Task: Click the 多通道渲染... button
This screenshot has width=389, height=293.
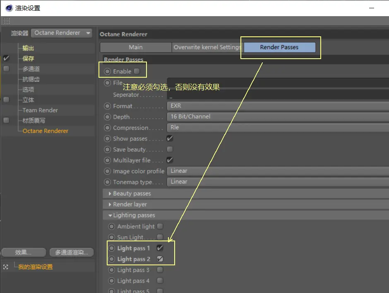Action: (72, 253)
